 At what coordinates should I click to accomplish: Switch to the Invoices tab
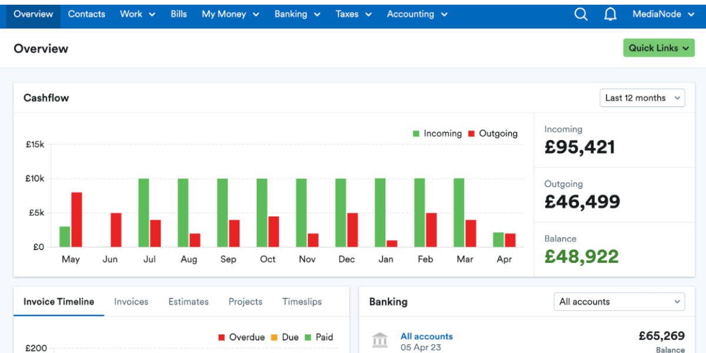point(131,301)
